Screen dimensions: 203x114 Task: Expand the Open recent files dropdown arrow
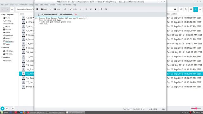pos(51,9)
